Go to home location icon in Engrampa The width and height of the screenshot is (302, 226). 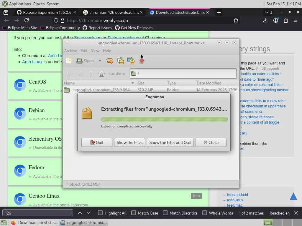click(x=101, y=74)
